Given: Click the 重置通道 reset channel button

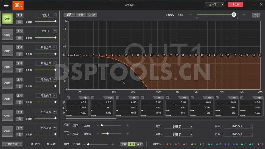Looking at the screenshot, I should pos(12,144).
